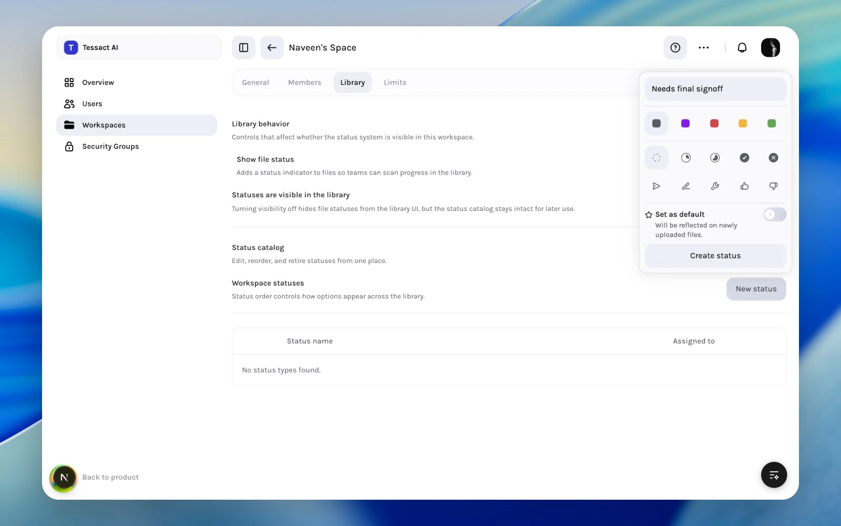Click the Statuses are visible in the library text
The height and width of the screenshot is (526, 841).
pos(291,195)
